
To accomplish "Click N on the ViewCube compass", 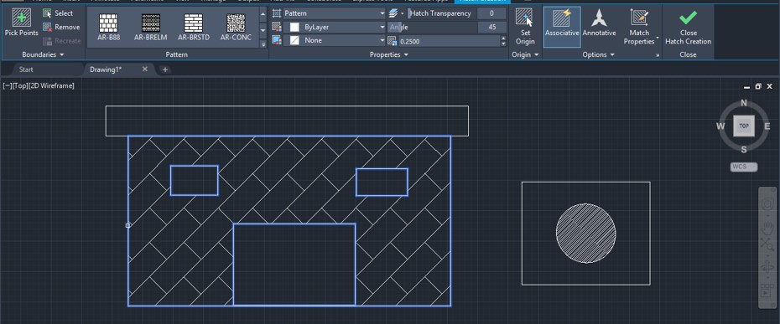I will pos(744,103).
